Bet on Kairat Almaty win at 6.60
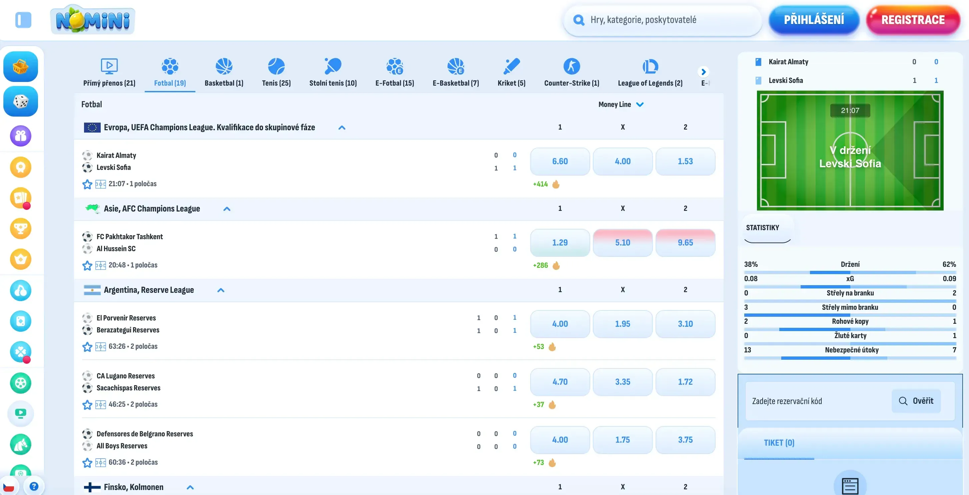The width and height of the screenshot is (969, 495). pyautogui.click(x=560, y=161)
